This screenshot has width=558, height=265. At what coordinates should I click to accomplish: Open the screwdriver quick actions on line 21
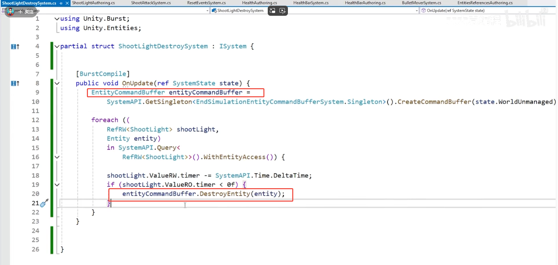(44, 203)
